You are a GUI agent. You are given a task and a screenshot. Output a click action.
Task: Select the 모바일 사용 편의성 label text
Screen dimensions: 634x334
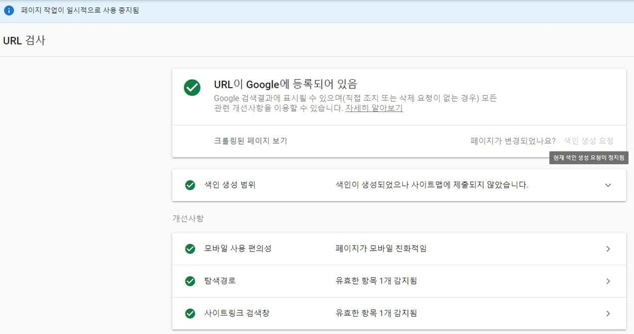pyautogui.click(x=238, y=249)
